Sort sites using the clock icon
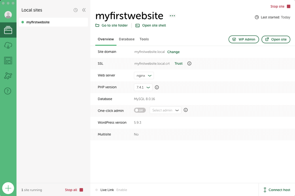The image size is (295, 196). pyautogui.click(x=75, y=10)
